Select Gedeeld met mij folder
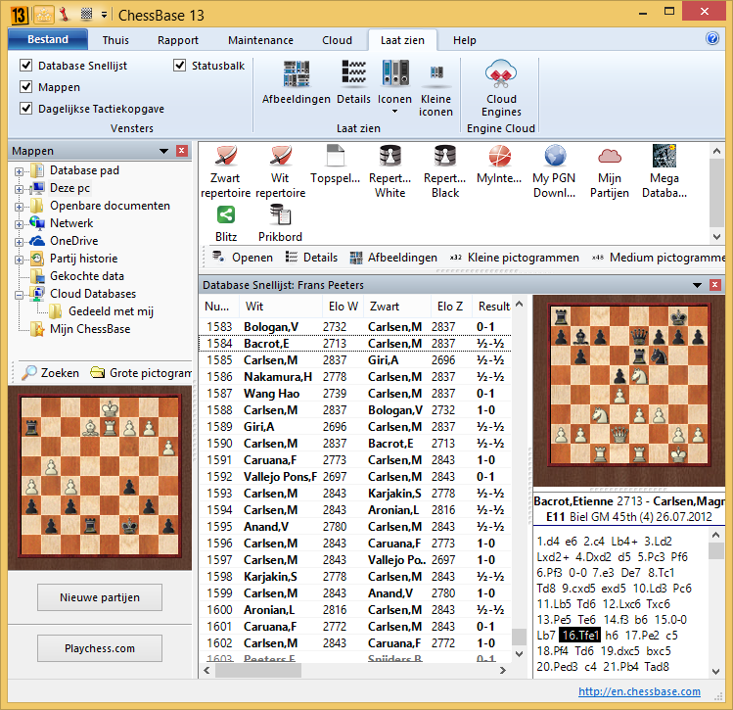Screen dimensions: 733x710 coord(111,311)
